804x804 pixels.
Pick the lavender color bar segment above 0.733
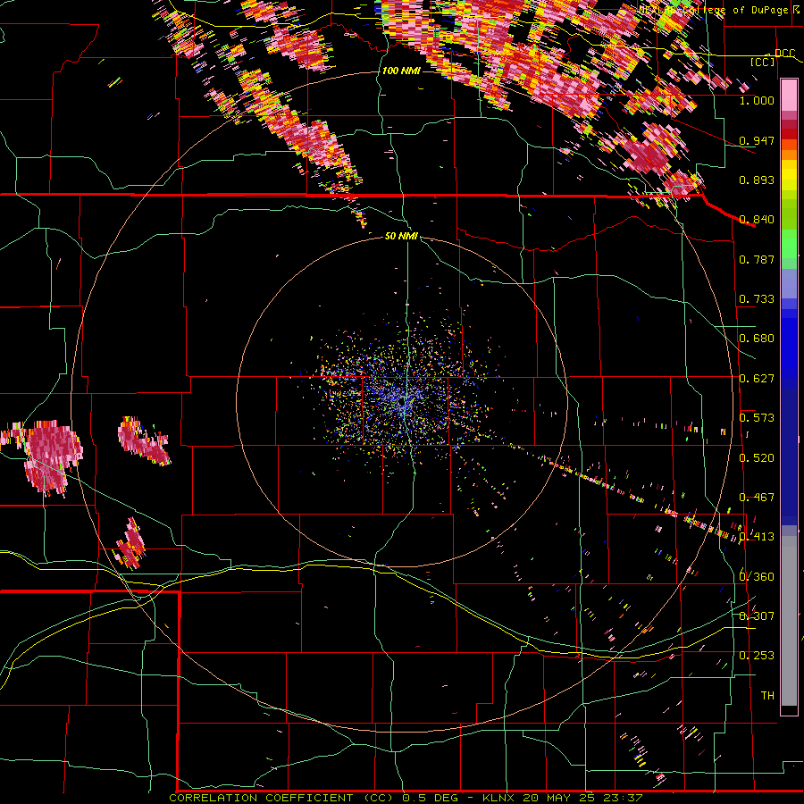[789, 283]
